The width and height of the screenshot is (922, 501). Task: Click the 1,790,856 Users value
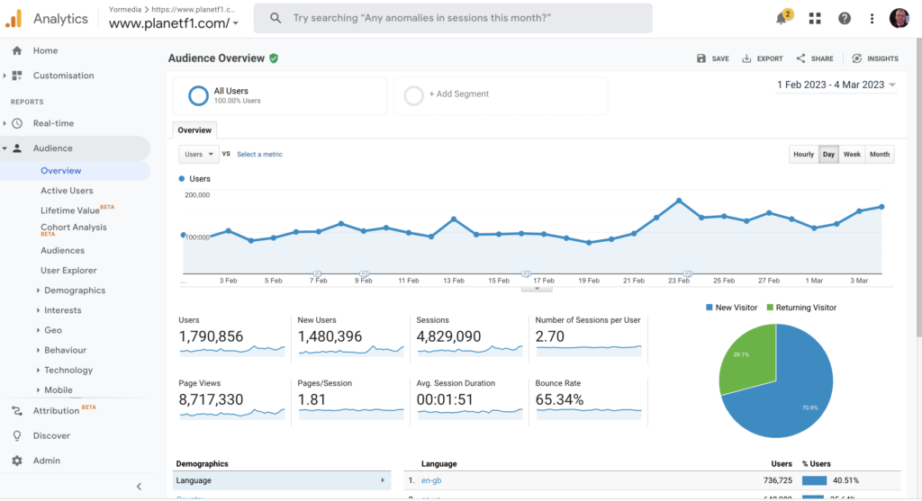(x=211, y=336)
